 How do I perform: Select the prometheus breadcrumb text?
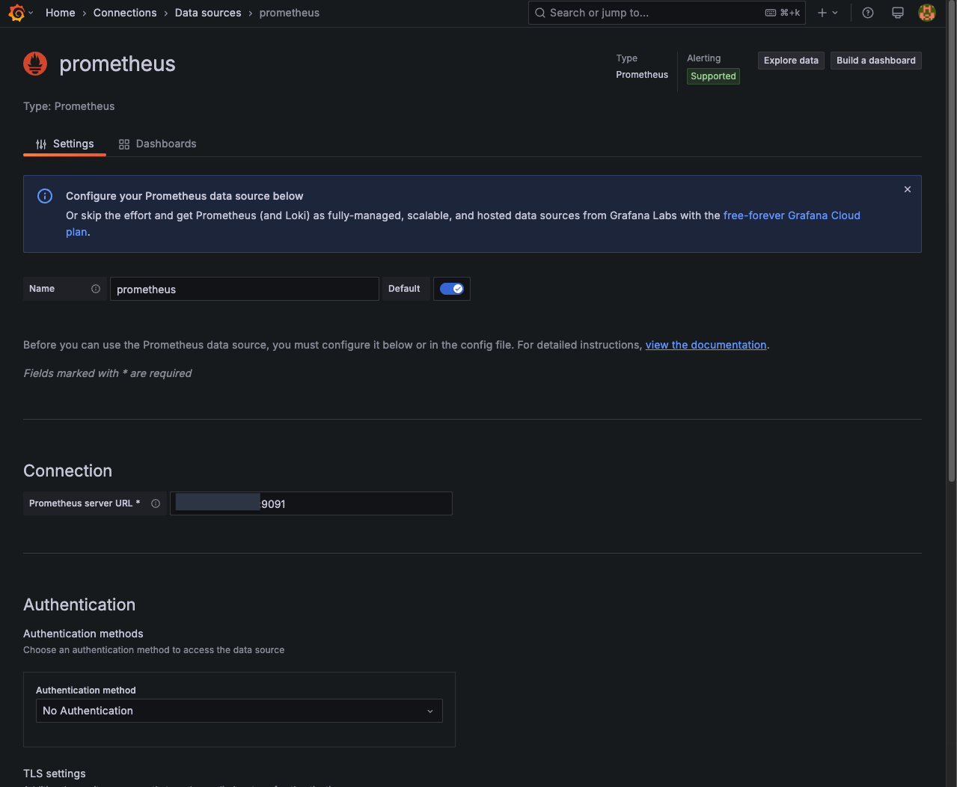coord(289,13)
